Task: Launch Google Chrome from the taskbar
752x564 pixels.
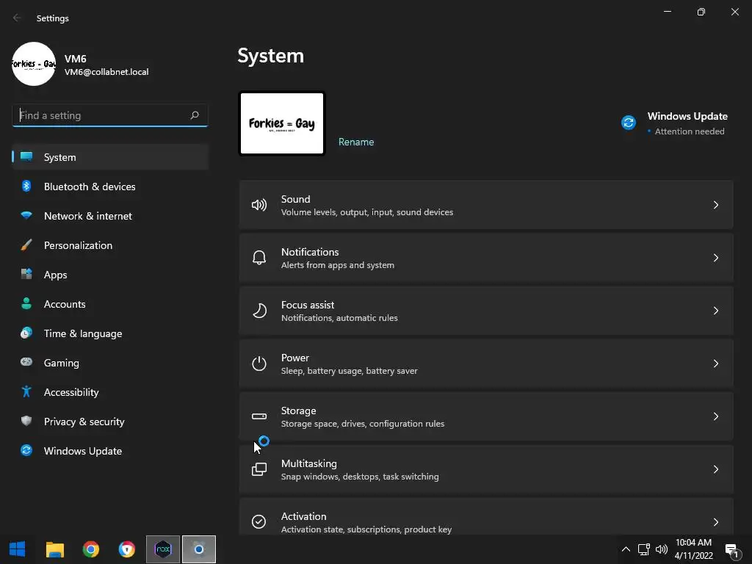Action: pyautogui.click(x=90, y=549)
